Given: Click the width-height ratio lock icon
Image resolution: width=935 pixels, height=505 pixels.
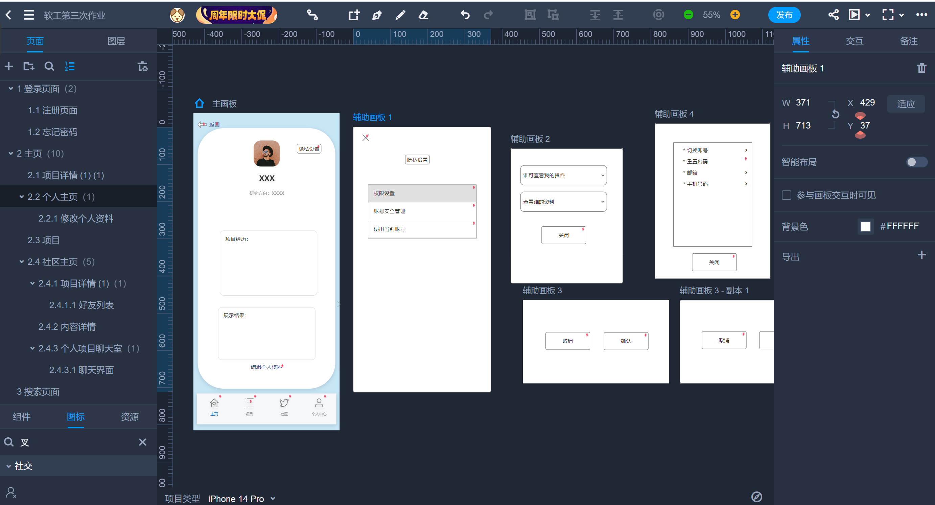Looking at the screenshot, I should click(835, 114).
